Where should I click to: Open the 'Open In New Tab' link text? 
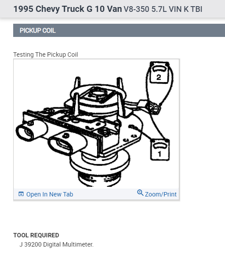(50, 194)
